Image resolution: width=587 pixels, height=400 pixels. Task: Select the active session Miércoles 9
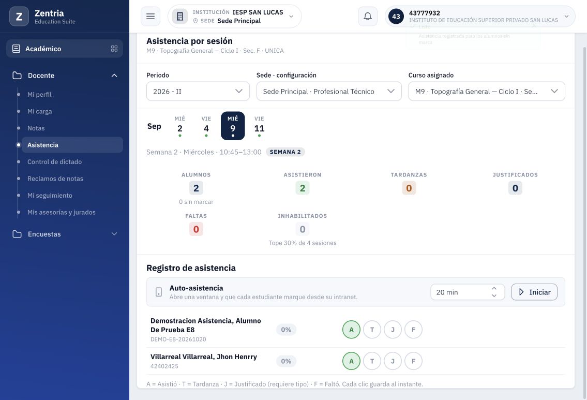[233, 126]
